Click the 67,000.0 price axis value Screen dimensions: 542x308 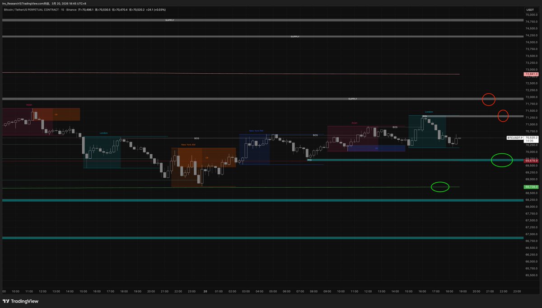(531, 234)
